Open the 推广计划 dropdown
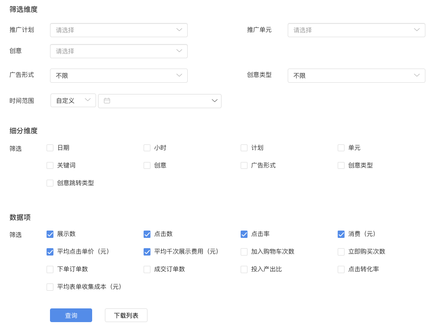This screenshot has height=327, width=446. [119, 30]
